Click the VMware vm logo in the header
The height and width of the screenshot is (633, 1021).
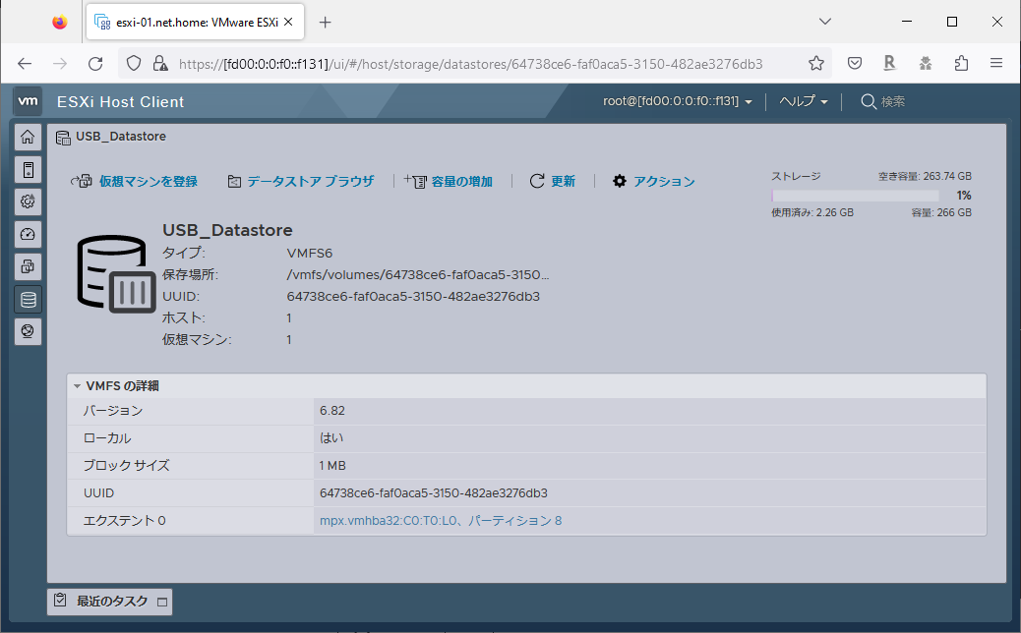coord(28,101)
